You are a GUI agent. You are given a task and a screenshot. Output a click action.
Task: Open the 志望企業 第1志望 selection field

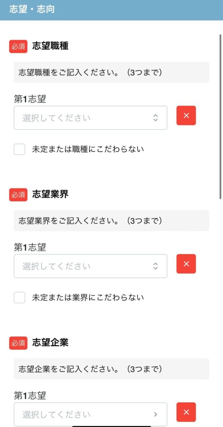pos(90,414)
